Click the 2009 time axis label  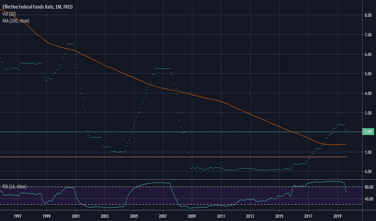[x=192, y=216]
